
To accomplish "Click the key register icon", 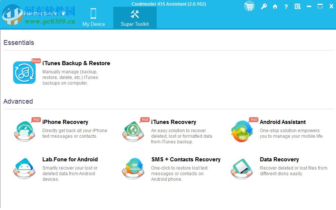I will pos(264,6).
